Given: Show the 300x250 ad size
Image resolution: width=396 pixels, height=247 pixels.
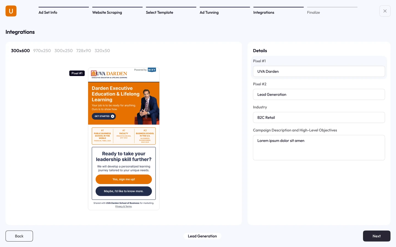Looking at the screenshot, I should coord(64,50).
